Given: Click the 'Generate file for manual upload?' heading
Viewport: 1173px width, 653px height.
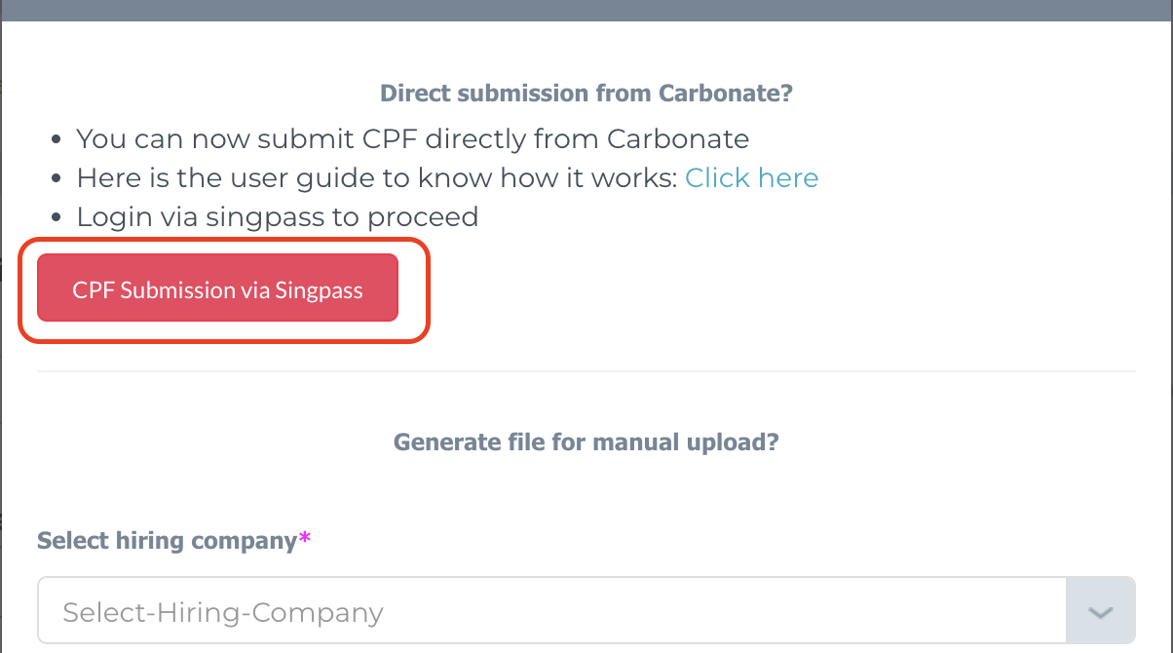Looking at the screenshot, I should tap(586, 442).
